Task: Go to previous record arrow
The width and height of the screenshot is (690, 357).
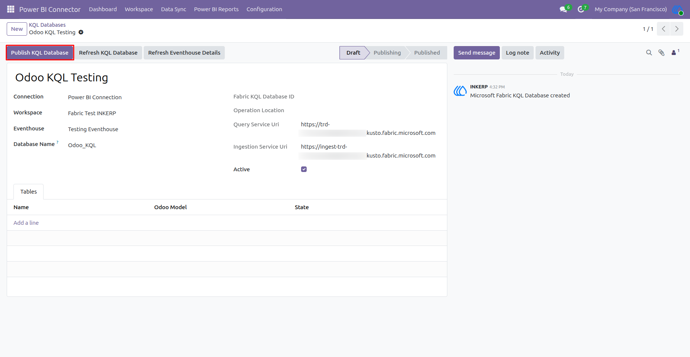Action: pos(664,29)
